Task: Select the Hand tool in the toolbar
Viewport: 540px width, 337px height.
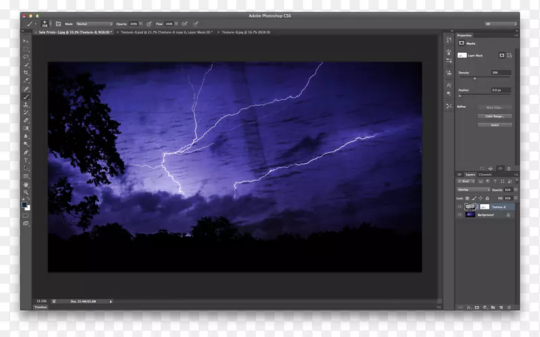Action: point(26,184)
